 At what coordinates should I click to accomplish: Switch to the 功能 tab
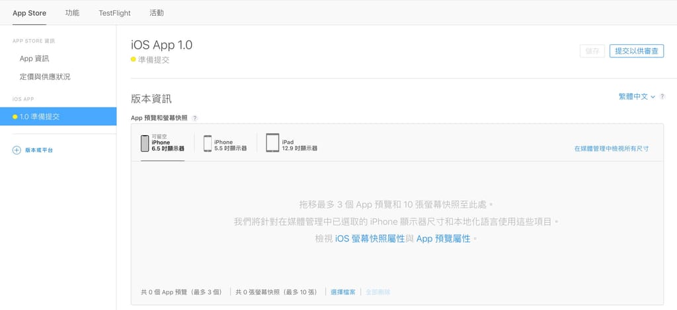pos(72,13)
